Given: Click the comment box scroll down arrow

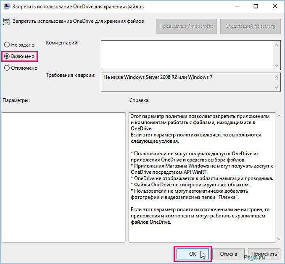Looking at the screenshot, I should [x=276, y=66].
